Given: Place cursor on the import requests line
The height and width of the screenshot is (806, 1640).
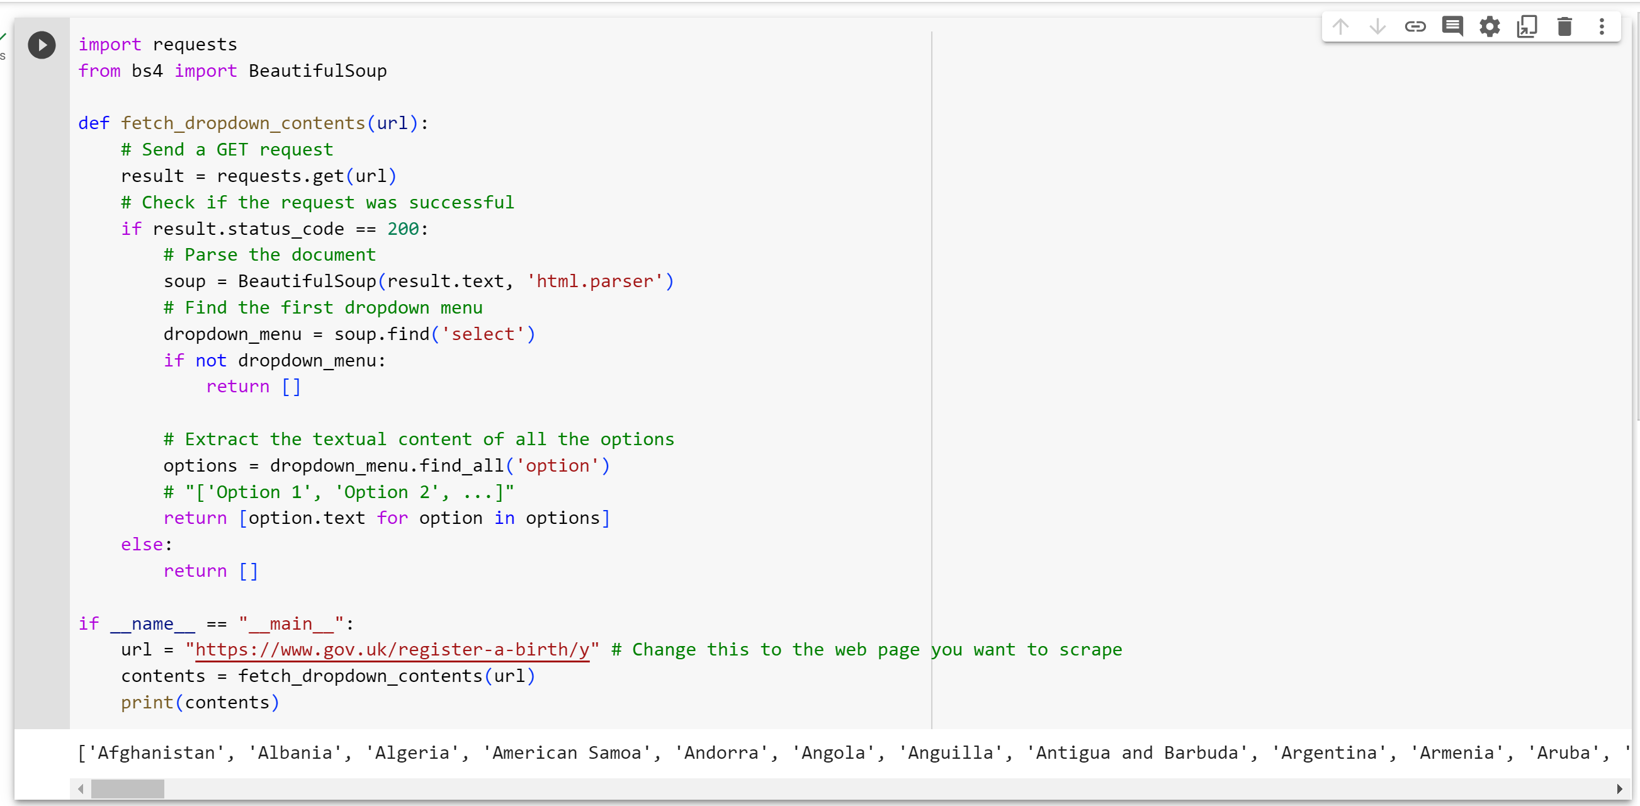Looking at the screenshot, I should pos(157,44).
